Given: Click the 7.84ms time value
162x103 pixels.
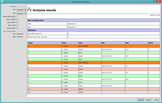Looking at the screenshot, I should (65, 79).
